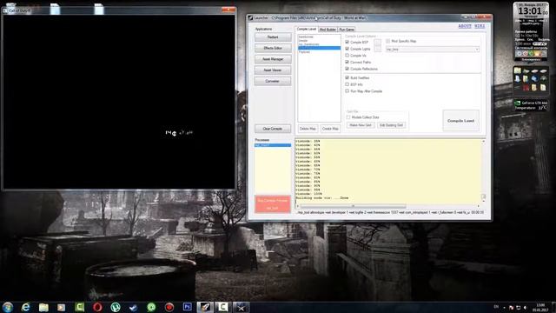Select the highlighted map in the map list

click(x=319, y=48)
